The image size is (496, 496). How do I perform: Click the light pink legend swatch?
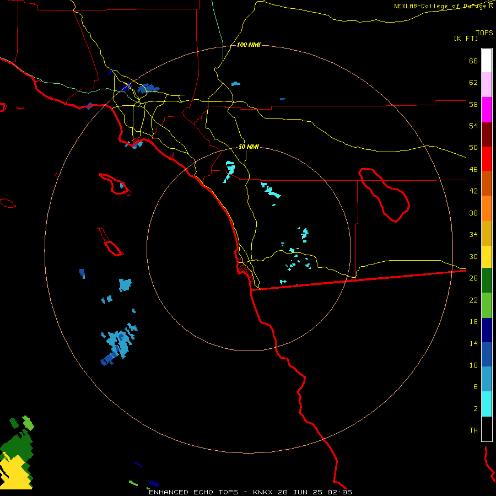pyautogui.click(x=487, y=84)
